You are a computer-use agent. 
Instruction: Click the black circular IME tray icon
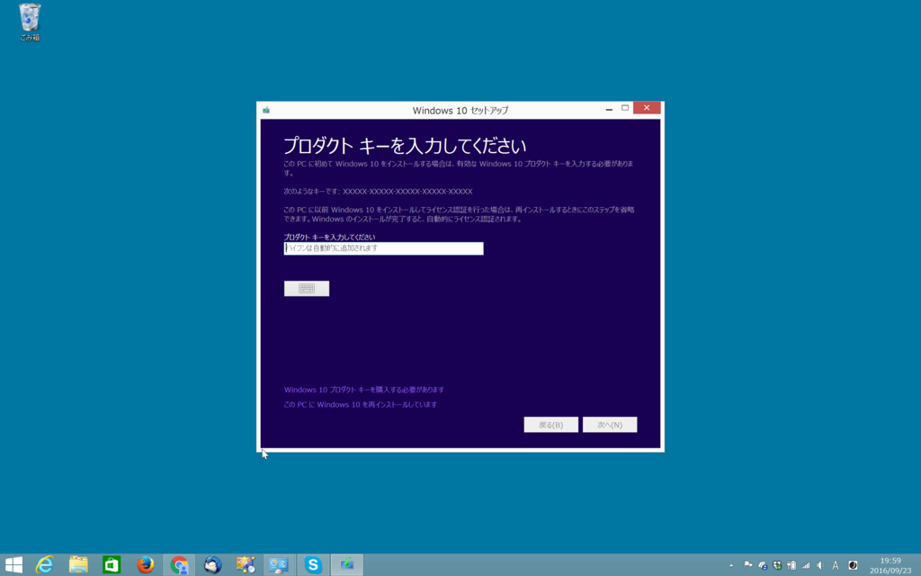(853, 565)
